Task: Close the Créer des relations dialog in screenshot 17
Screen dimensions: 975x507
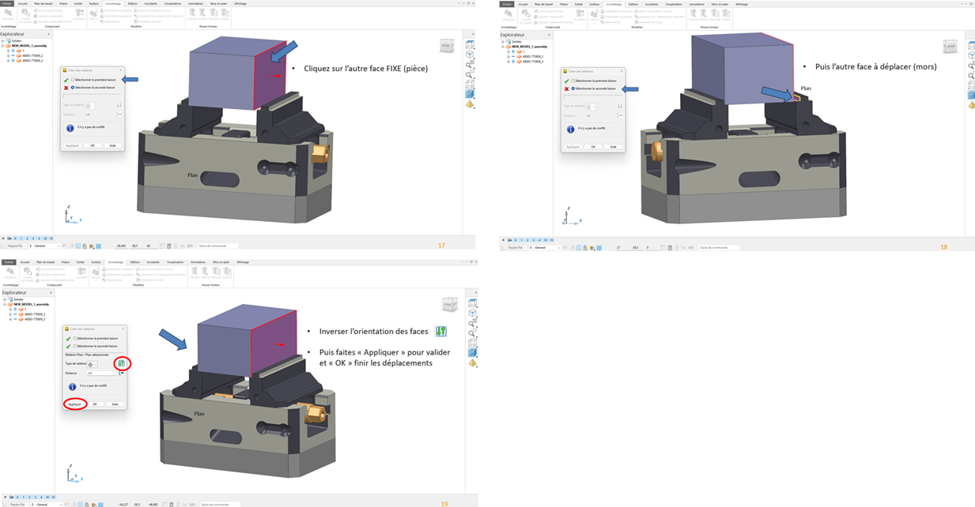Action: point(119,70)
